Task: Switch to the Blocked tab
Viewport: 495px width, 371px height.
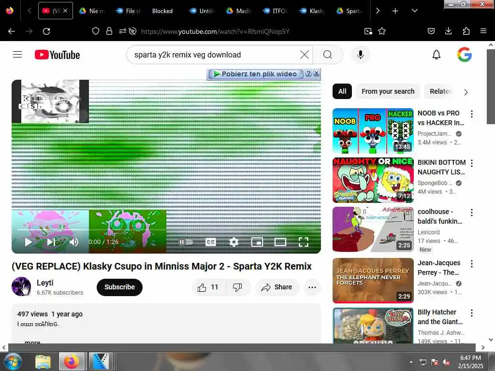Action: (x=162, y=11)
